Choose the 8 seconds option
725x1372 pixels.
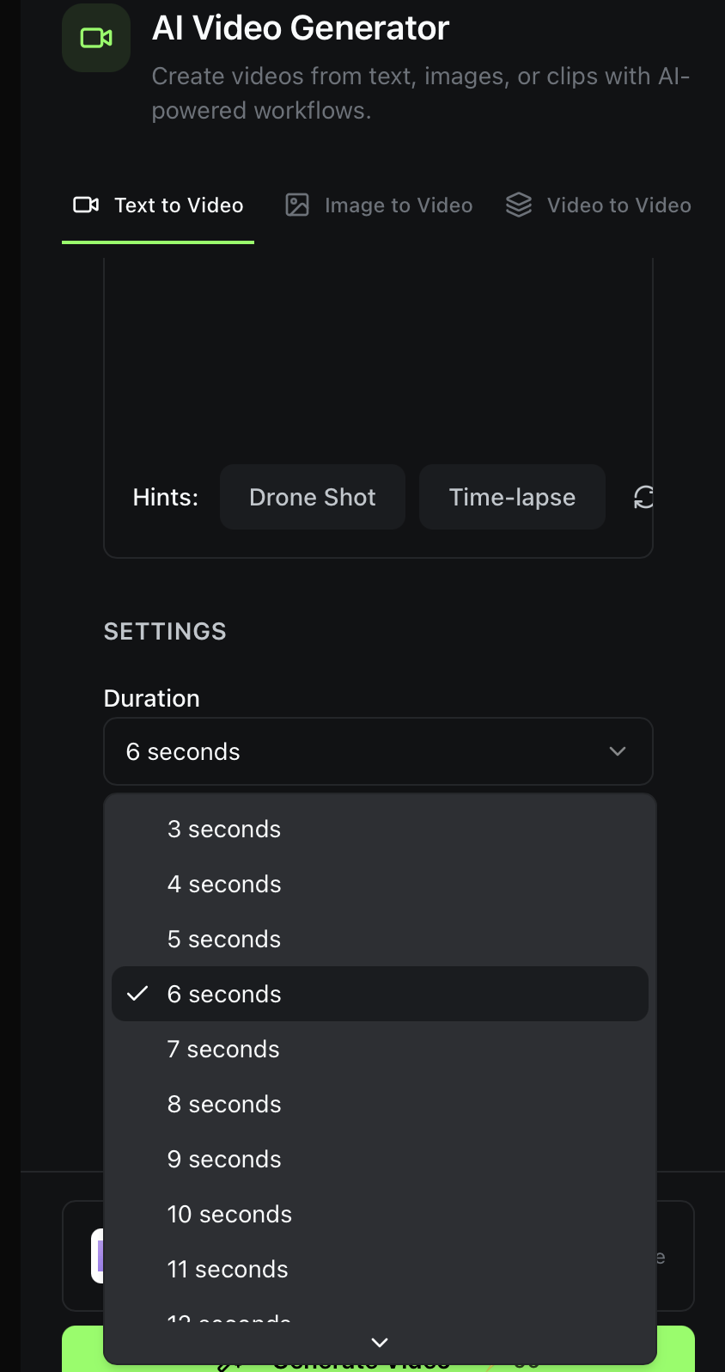tap(224, 1104)
